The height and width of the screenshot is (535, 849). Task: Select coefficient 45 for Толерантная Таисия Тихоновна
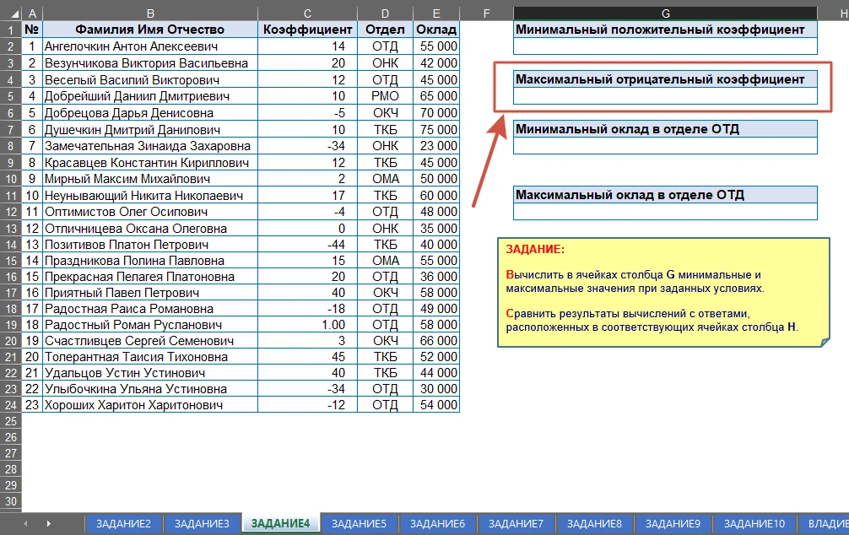pos(307,357)
